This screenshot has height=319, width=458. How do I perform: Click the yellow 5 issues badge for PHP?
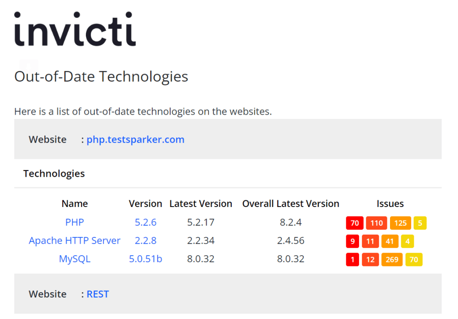[x=420, y=223]
